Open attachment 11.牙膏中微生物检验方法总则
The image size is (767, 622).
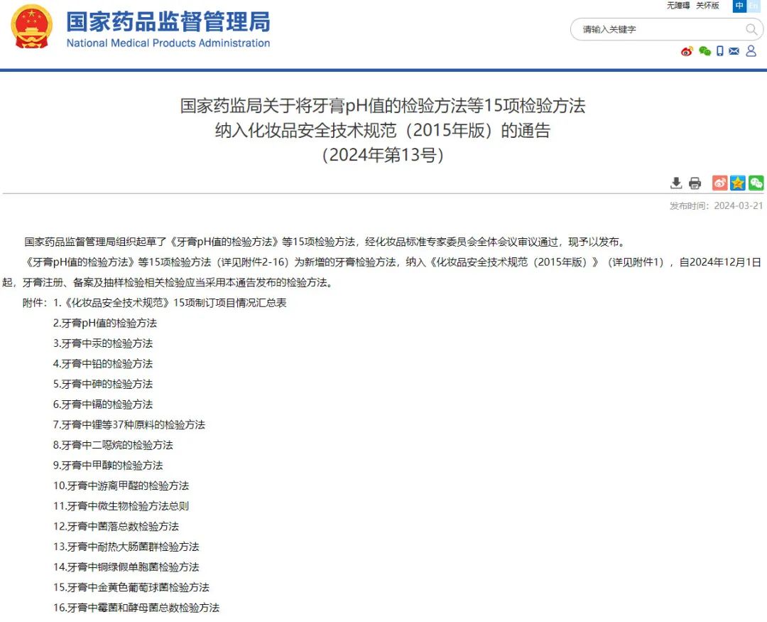point(121,506)
